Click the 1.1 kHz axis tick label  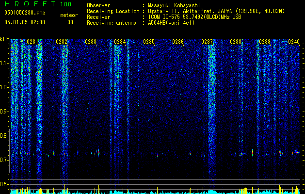(4, 63)
